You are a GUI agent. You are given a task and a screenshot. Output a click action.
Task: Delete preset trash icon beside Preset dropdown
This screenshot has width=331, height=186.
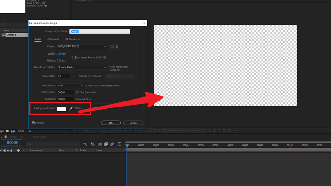[x=117, y=47]
